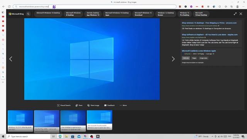Open the Collections icon in toolbar
The width and height of the screenshot is (247, 139).
click(232, 7)
